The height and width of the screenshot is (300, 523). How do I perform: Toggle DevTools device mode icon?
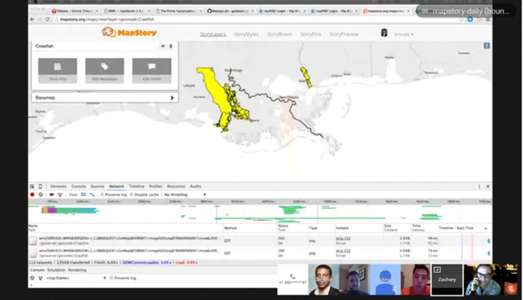(x=41, y=186)
